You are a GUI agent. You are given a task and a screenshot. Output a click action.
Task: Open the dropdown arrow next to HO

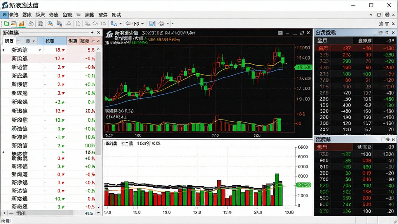point(142,24)
